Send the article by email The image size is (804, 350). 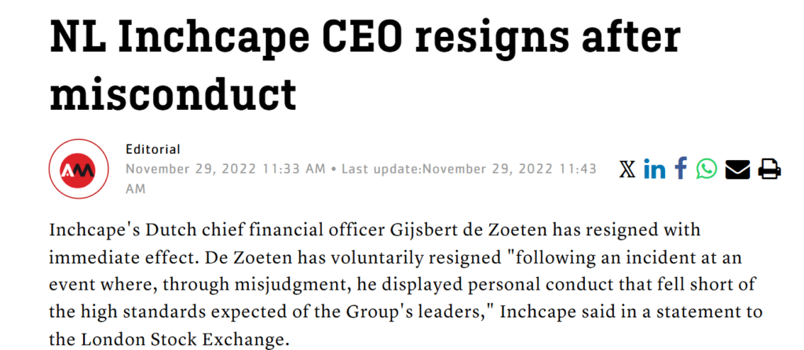click(737, 169)
